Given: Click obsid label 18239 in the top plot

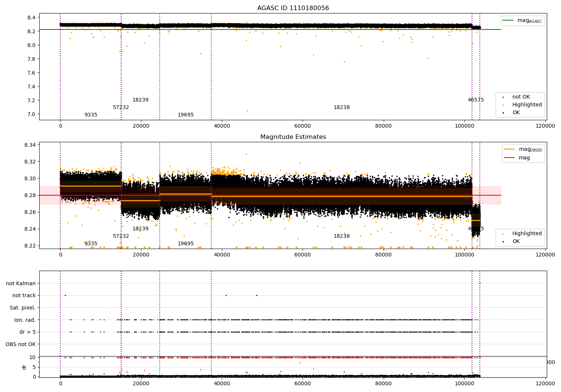Looking at the screenshot, I should 140,100.
